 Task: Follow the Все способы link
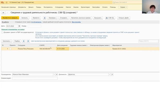(x=76, y=22)
